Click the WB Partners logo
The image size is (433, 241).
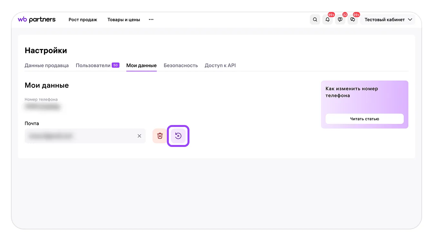pos(36,20)
